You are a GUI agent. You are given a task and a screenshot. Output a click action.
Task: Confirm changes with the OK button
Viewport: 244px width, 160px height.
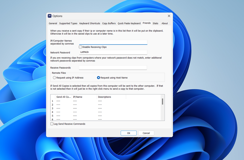coord(129,133)
